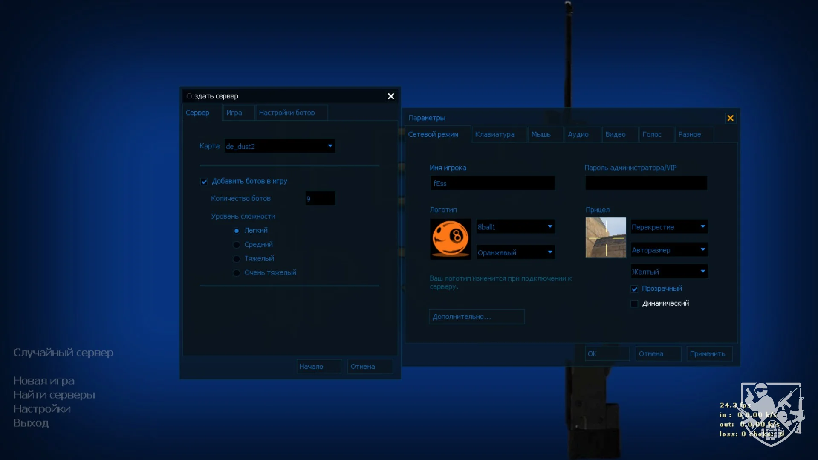Enable the Динамический crosshair checkbox
Image resolution: width=818 pixels, height=460 pixels.
tap(634, 304)
